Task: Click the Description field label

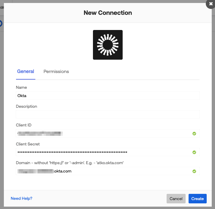Action: tap(26, 106)
